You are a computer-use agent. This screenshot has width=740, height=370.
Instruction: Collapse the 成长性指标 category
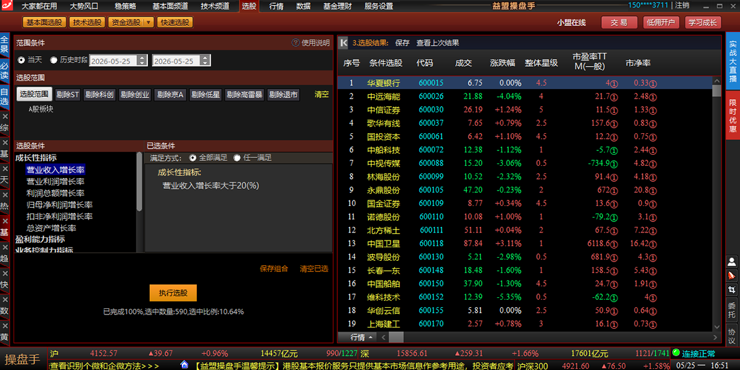[x=36, y=158]
